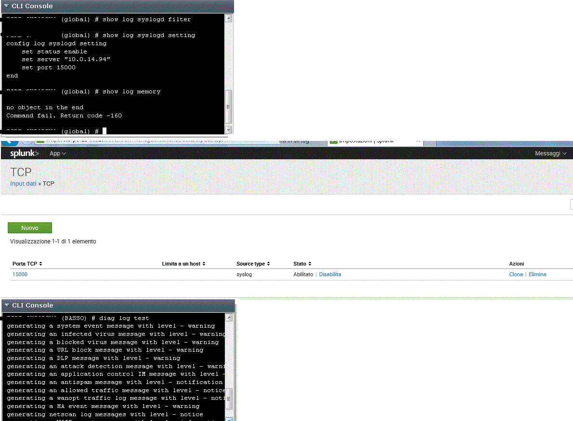Image resolution: width=573 pixels, height=421 pixels.
Task: Click Elimina action for port 15000
Action: coord(537,274)
